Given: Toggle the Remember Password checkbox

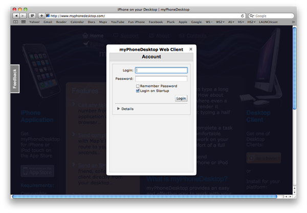Looking at the screenshot, I should 138,86.
